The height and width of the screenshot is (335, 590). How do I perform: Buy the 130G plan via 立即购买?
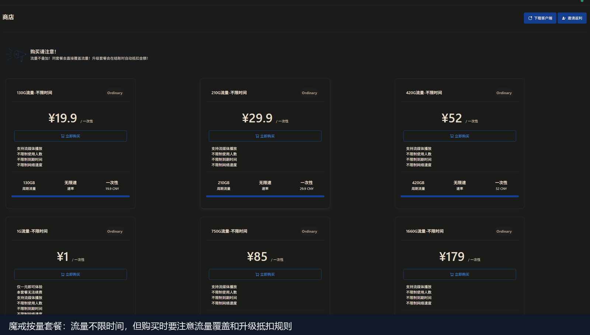(70, 136)
